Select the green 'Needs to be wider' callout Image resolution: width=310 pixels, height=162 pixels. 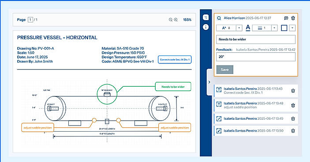click(173, 87)
